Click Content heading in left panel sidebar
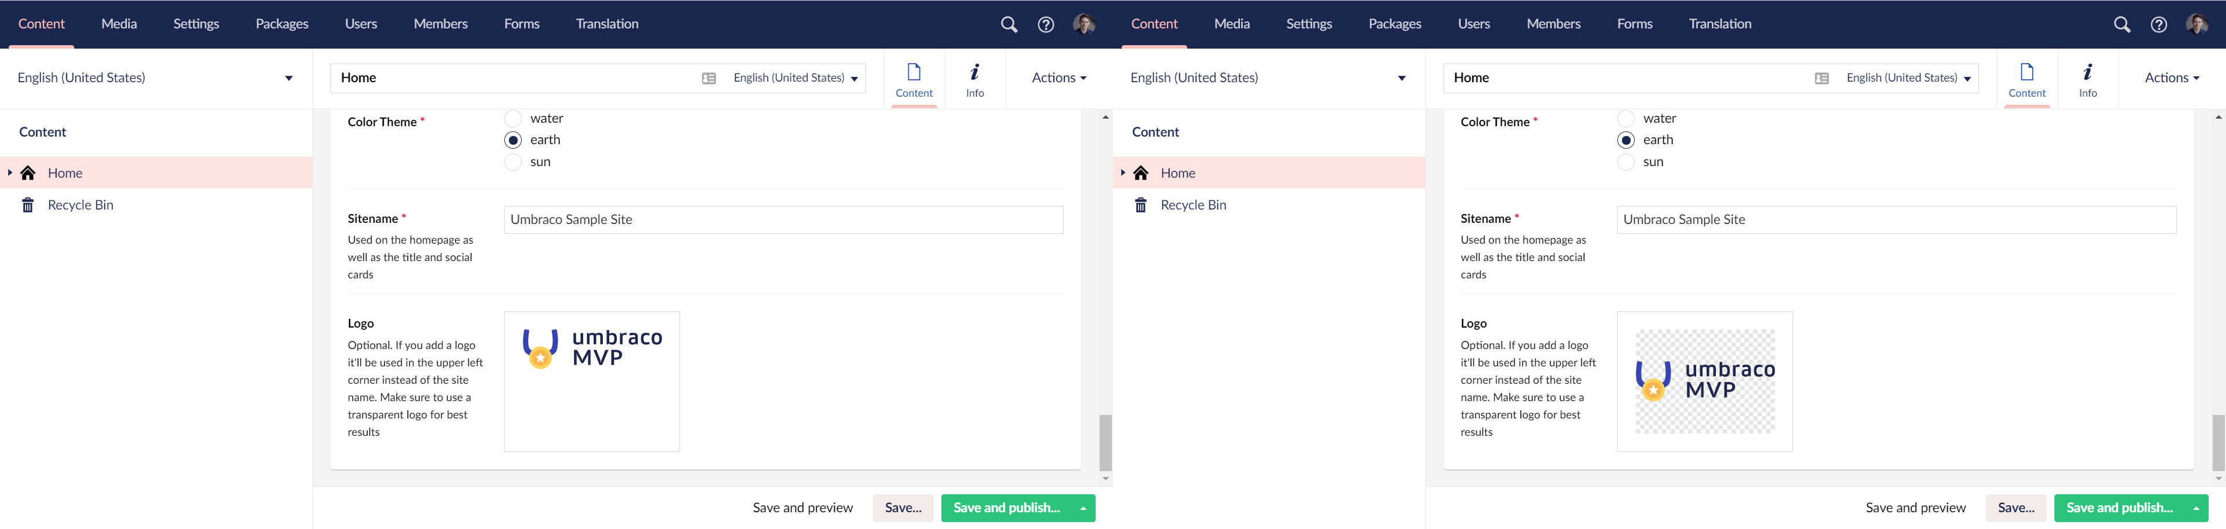Screen dimensions: 2226x529 pyautogui.click(x=42, y=132)
